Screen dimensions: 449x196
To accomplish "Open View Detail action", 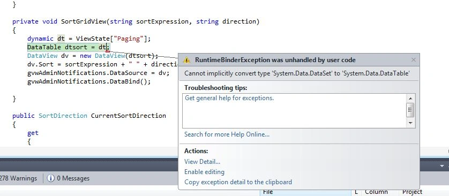I will pos(202,162).
